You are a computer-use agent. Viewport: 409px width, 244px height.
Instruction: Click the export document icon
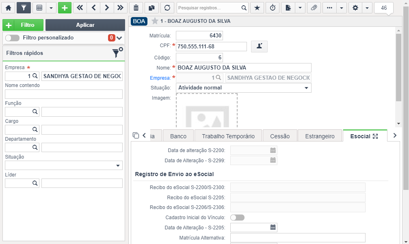pyautogui.click(x=288, y=8)
